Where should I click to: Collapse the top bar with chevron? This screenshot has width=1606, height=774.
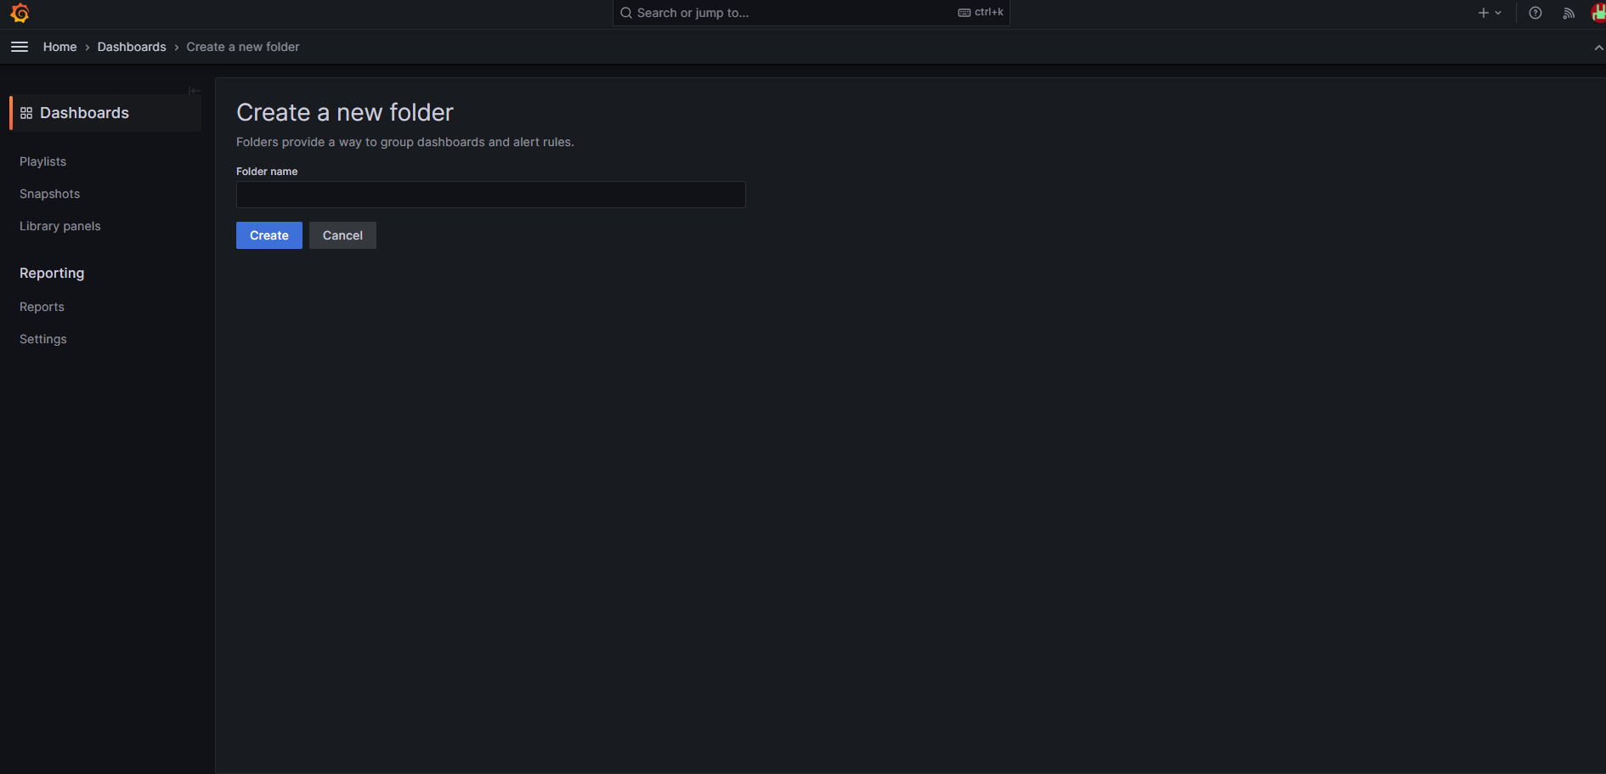click(x=1598, y=48)
